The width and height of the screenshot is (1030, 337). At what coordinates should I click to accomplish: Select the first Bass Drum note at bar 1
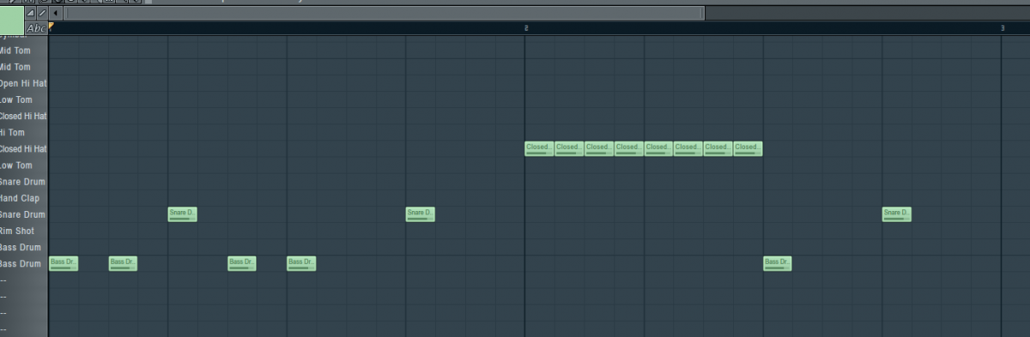(64, 264)
